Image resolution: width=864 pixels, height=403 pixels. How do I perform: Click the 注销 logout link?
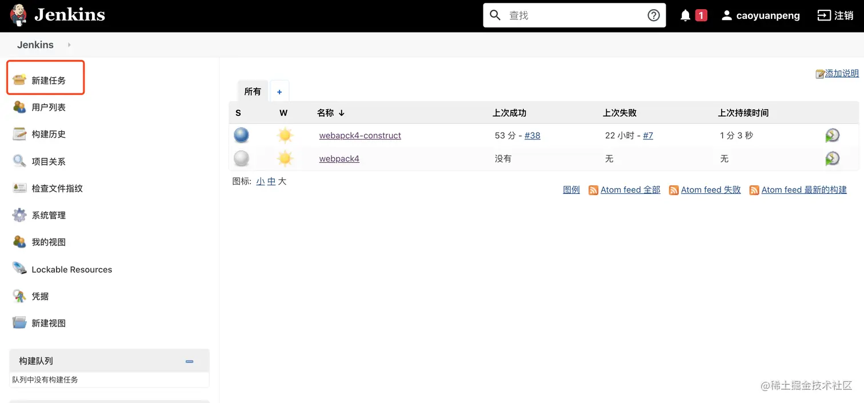click(x=844, y=15)
